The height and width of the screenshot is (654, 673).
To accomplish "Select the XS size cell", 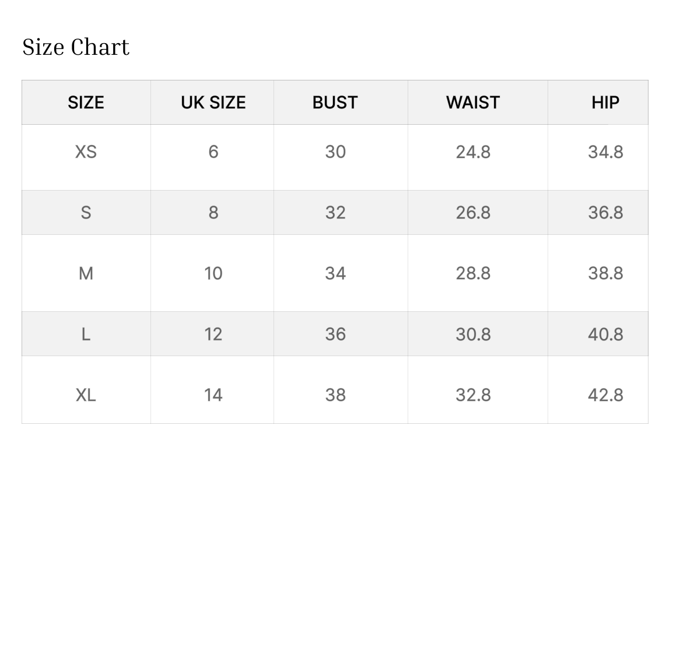I will click(86, 152).
